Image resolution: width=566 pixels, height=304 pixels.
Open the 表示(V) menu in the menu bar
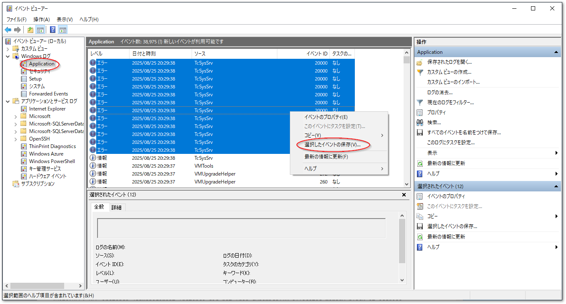65,20
